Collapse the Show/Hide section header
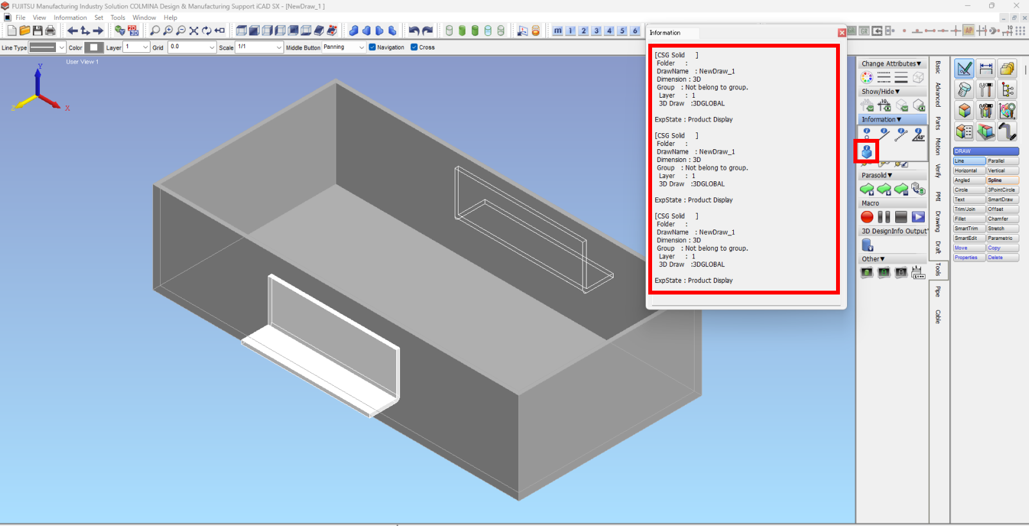The width and height of the screenshot is (1029, 526). (x=880, y=92)
